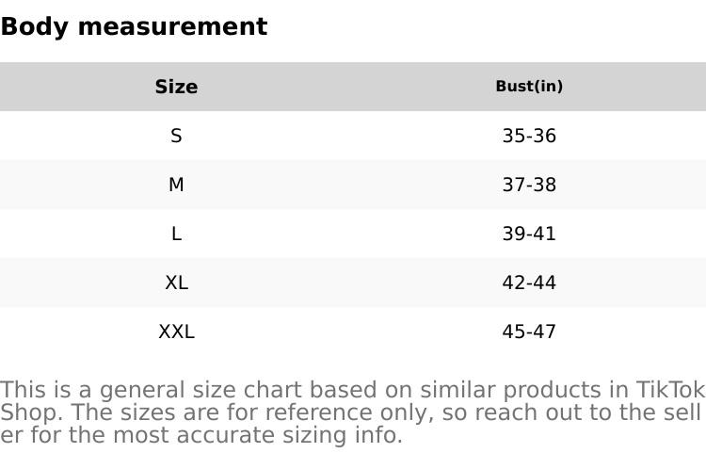706x469 pixels.
Task: Click the Body measurement heading
Action: (x=134, y=26)
